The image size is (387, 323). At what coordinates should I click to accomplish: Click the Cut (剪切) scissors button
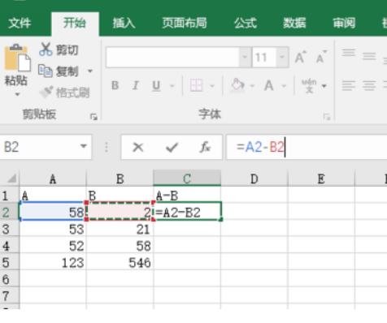pyautogui.click(x=59, y=50)
